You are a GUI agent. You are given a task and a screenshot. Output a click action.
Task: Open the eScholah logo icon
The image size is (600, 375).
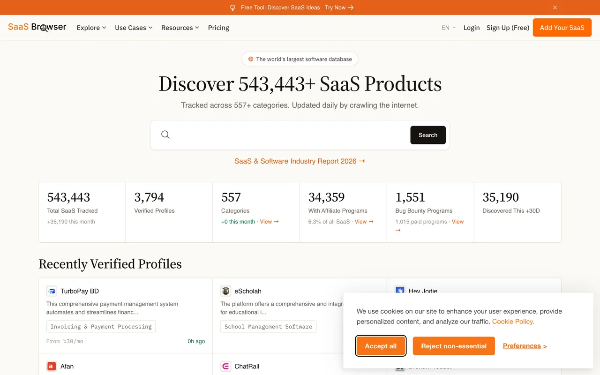pos(226,291)
